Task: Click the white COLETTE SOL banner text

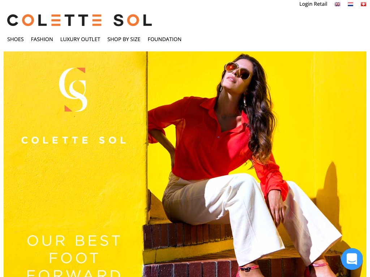Action: click(x=74, y=140)
